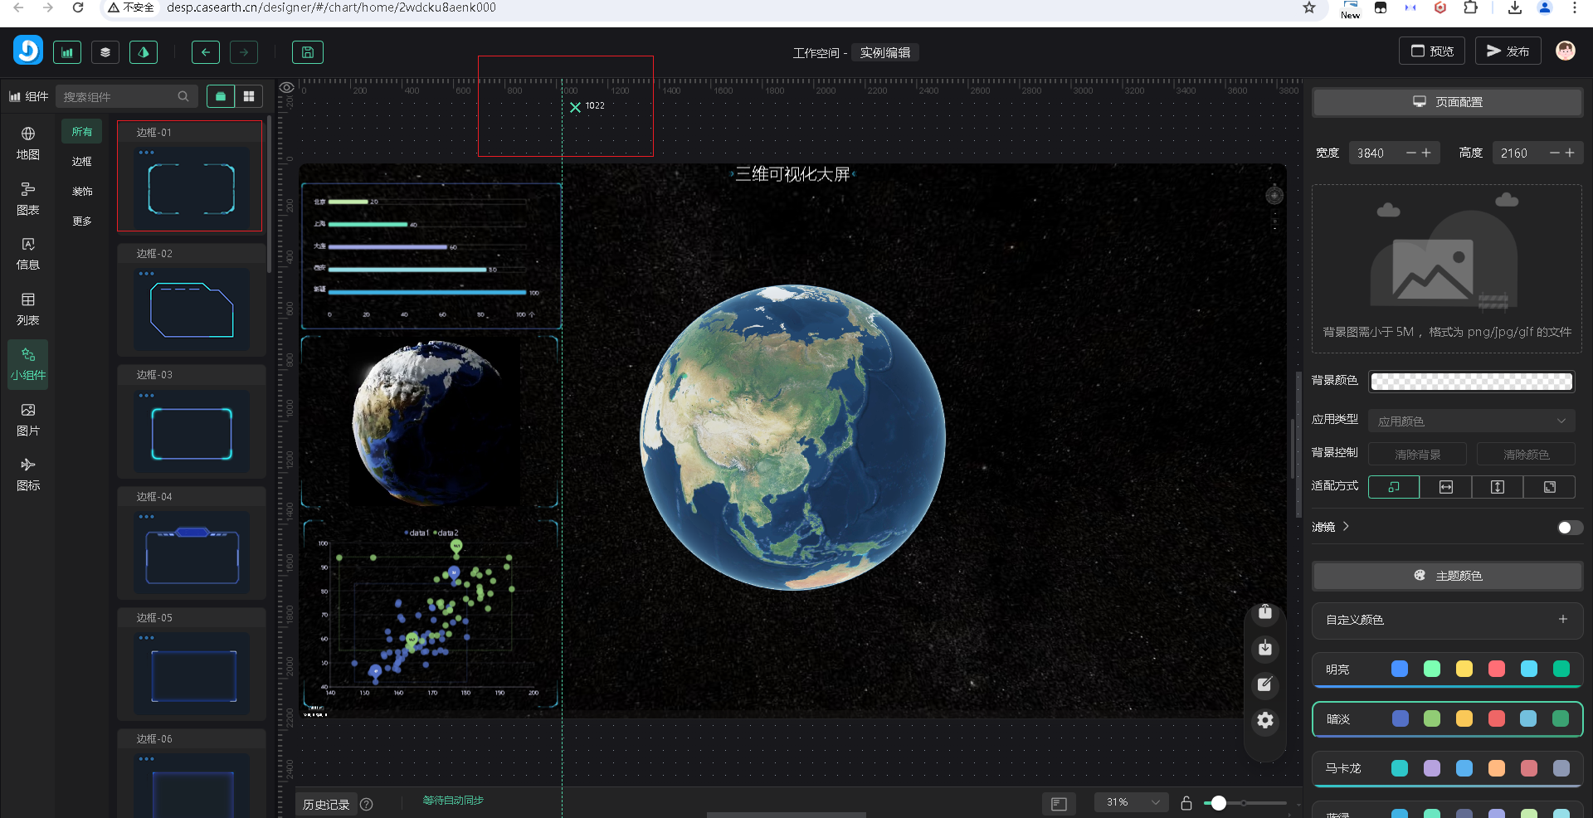Click the 发布 publish button

(x=1508, y=51)
